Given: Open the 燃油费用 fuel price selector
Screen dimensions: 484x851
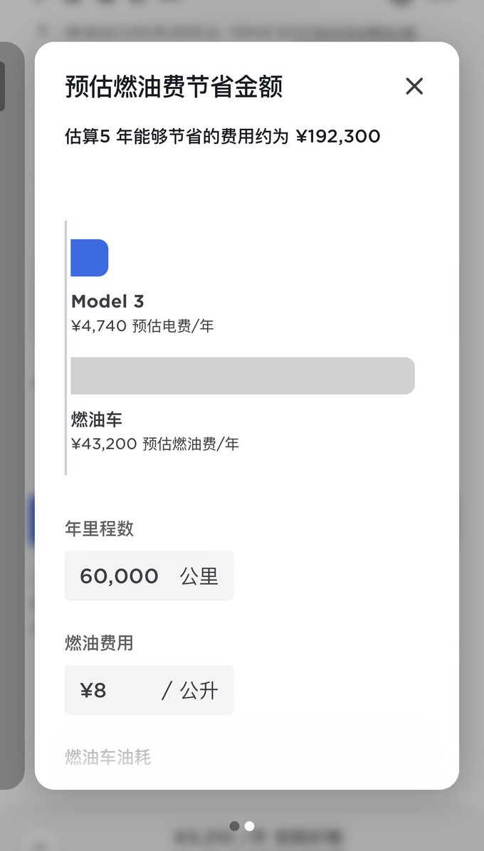Looking at the screenshot, I should (x=149, y=690).
